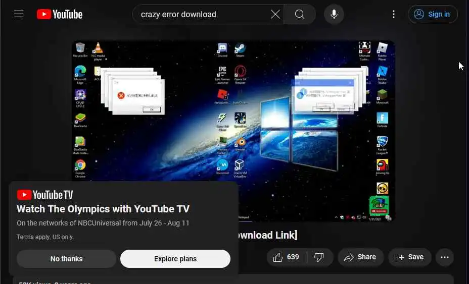The image size is (469, 284).
Task: Click the Oracle VM VirtualBox icon in video
Action: 240,168
